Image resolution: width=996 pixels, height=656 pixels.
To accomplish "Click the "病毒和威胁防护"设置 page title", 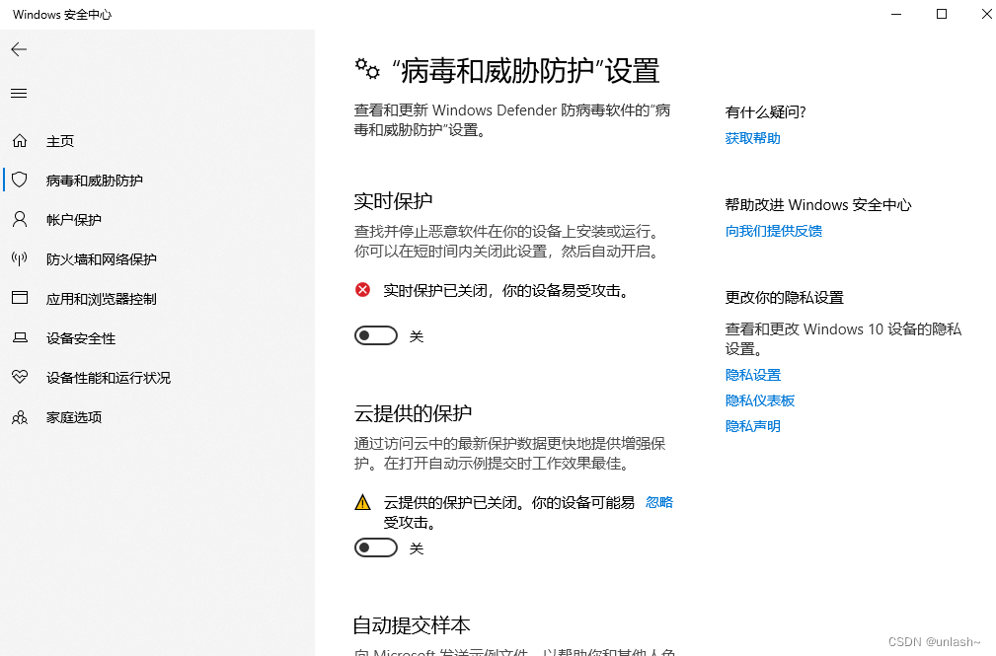I will [x=525, y=70].
